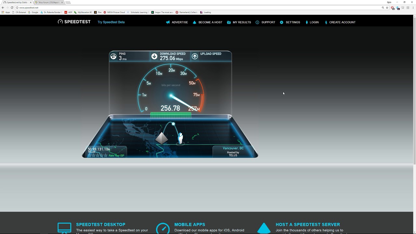Bookmark this page with the star icon
The width and height of the screenshot is (416, 234).
coord(387,7)
